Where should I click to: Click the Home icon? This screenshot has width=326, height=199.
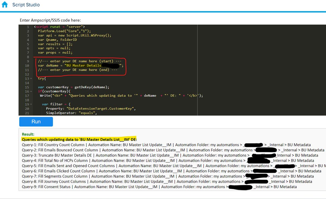[5, 5]
